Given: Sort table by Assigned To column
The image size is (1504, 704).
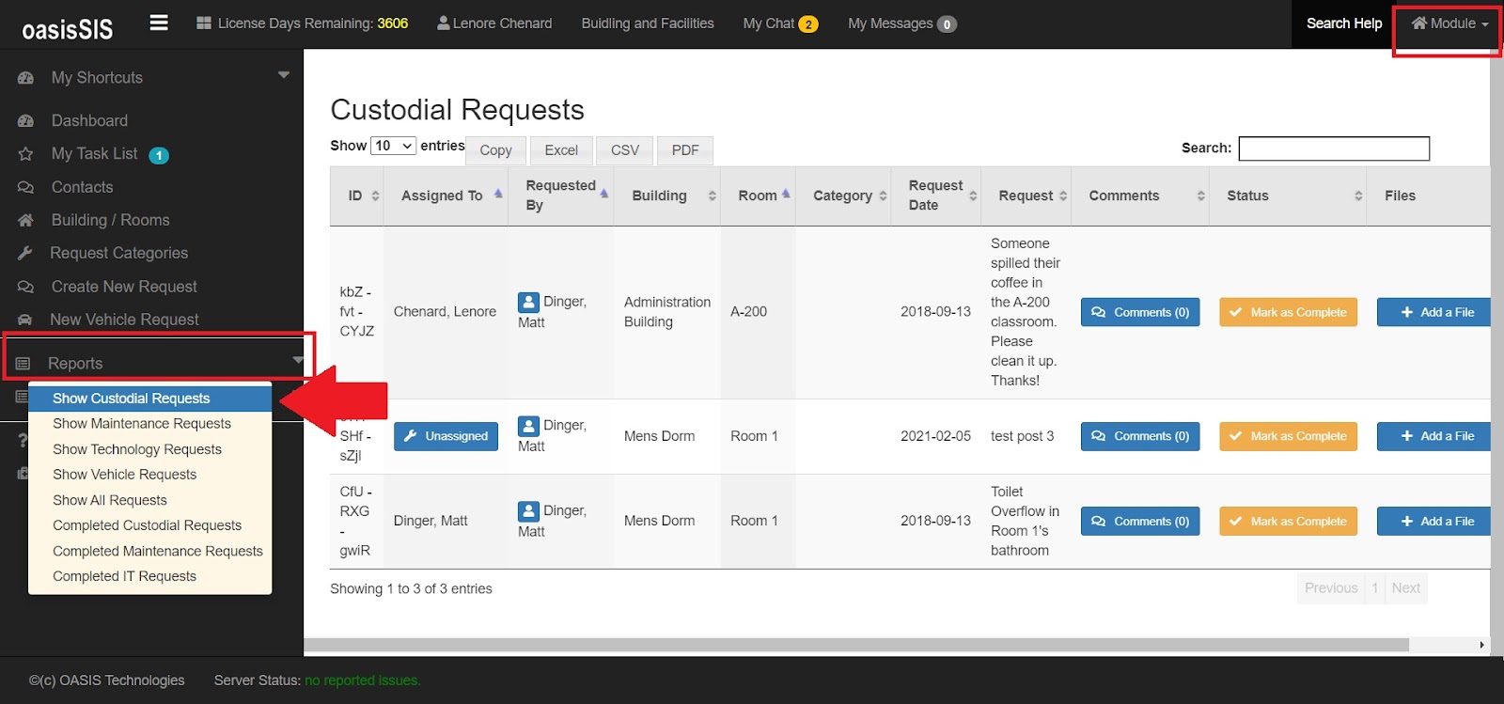Looking at the screenshot, I should coord(446,196).
